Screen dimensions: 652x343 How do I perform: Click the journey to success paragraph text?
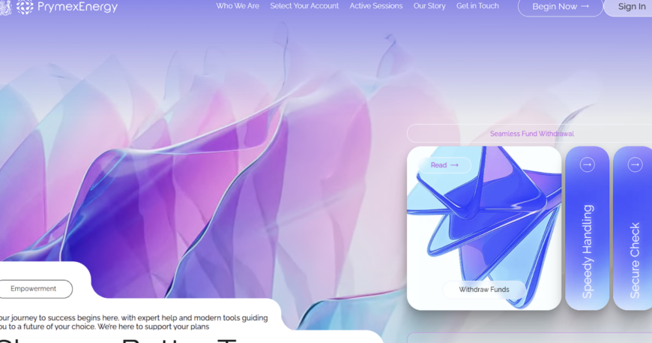coord(135,322)
